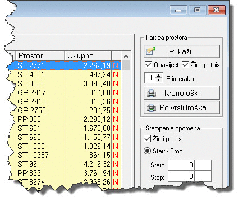This screenshot has width=238, height=206.
Task: Toggle the Obavijest checkbox
Action: click(148, 65)
